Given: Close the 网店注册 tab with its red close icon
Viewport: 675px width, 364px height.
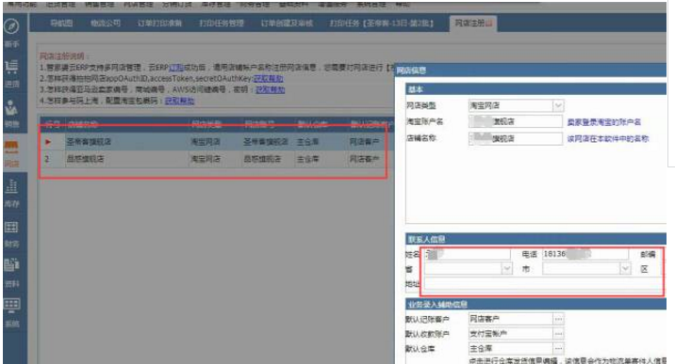Looking at the screenshot, I should (x=489, y=24).
